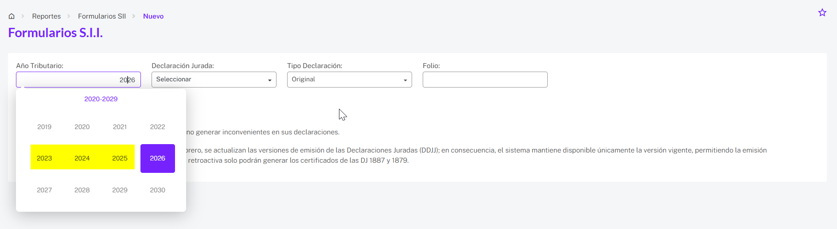The height and width of the screenshot is (229, 837).
Task: Click the Nuevo breadcrumb item
Action: pos(153,16)
